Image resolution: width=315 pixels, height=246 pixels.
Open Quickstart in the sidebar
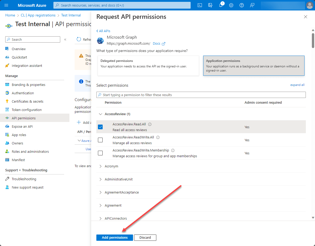coord(19,57)
